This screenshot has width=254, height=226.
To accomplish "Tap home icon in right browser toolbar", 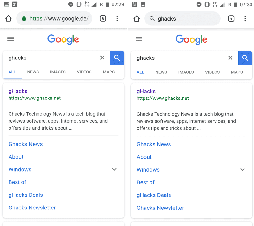I will 137,19.
